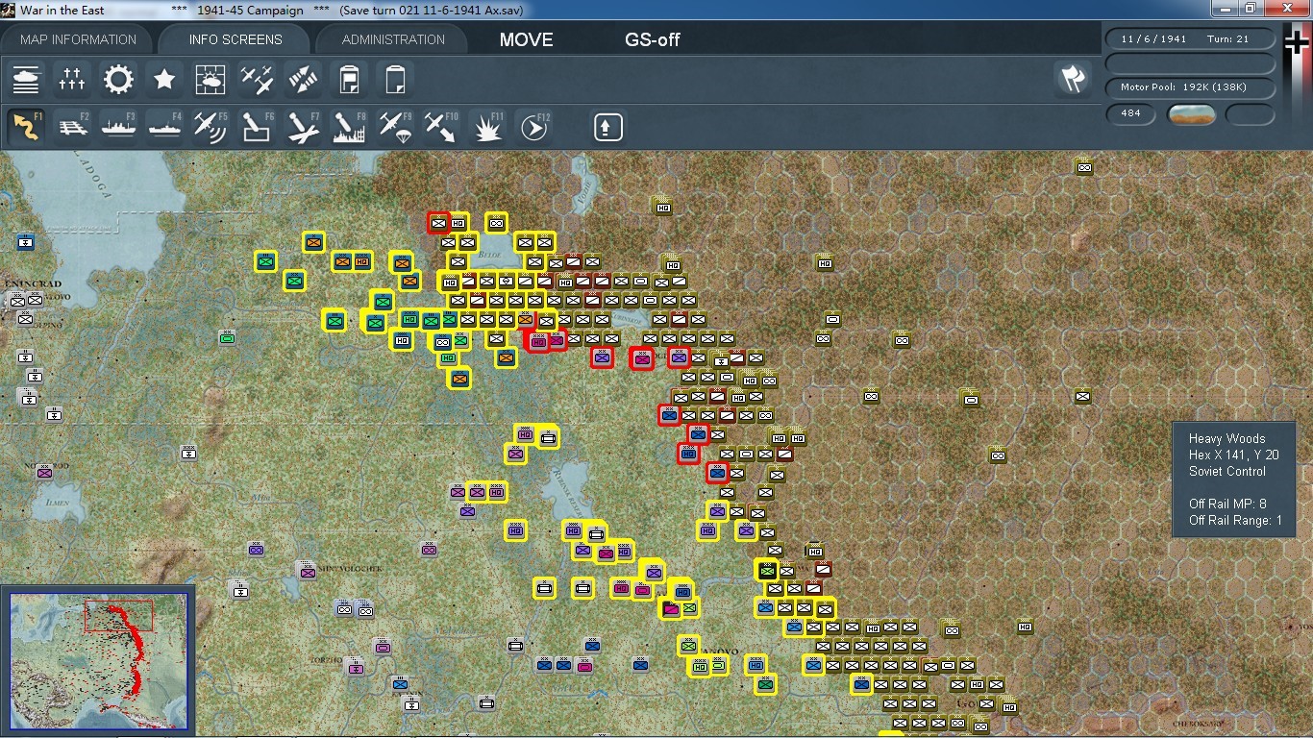Open the order of battle tank icon
1313x738 pixels.
click(26, 79)
